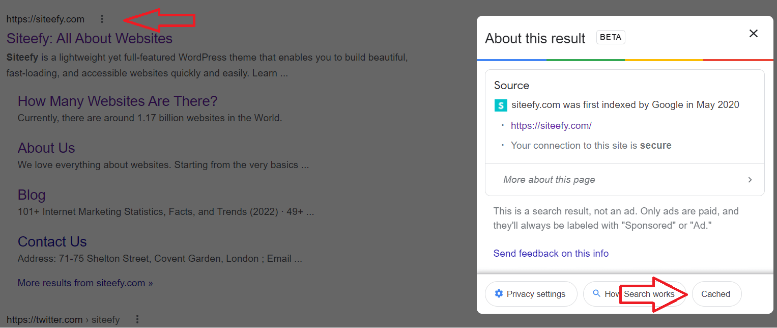
Task: Click the Siteefy favicon in the Source section
Action: 501,105
